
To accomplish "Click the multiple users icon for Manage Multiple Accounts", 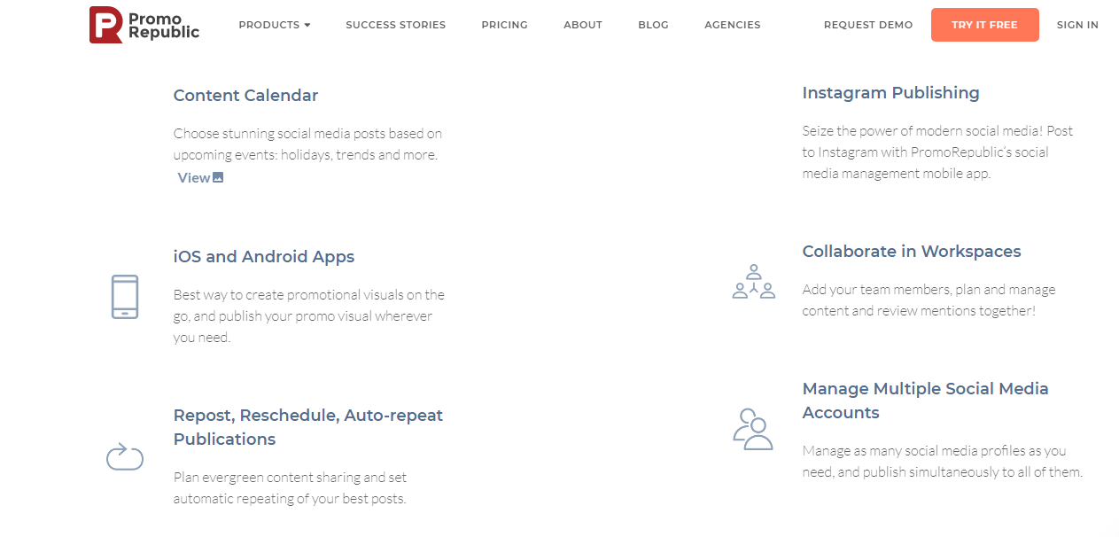I will click(x=753, y=428).
